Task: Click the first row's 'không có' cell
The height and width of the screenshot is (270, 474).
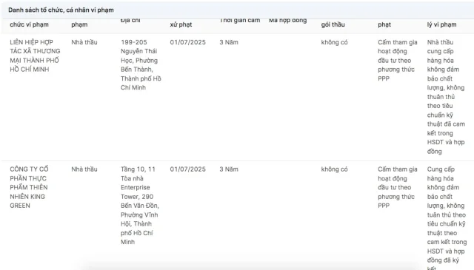Action: pyautogui.click(x=334, y=42)
